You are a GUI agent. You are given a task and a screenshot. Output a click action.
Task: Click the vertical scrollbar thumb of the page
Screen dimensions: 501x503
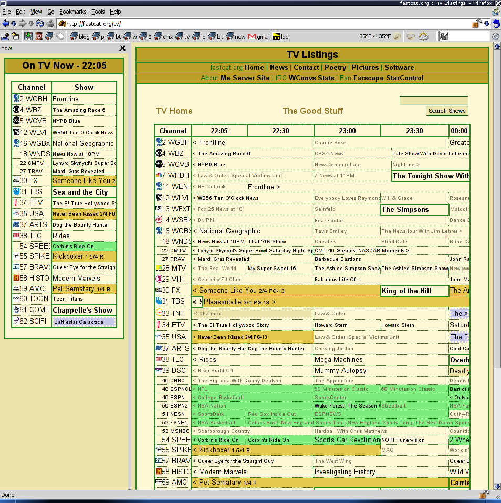point(497,209)
